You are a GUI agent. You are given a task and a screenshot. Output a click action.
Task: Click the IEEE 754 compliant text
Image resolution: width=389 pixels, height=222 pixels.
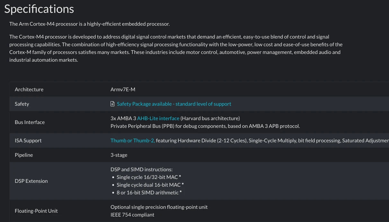pos(132,215)
